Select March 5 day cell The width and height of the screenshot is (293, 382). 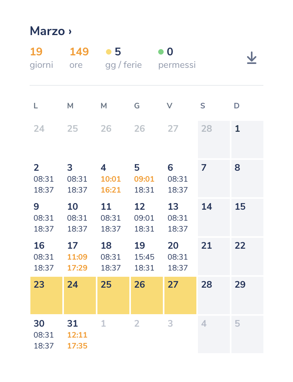(x=146, y=179)
